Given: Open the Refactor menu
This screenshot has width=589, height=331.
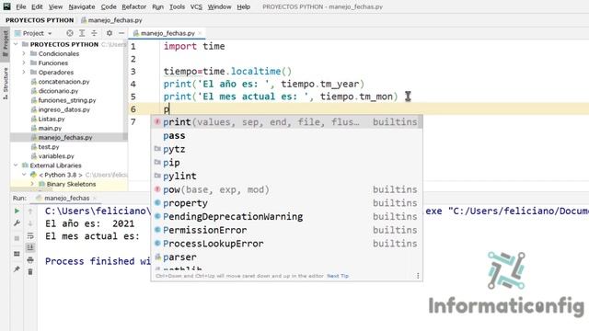Looking at the screenshot, I should (x=133, y=6).
